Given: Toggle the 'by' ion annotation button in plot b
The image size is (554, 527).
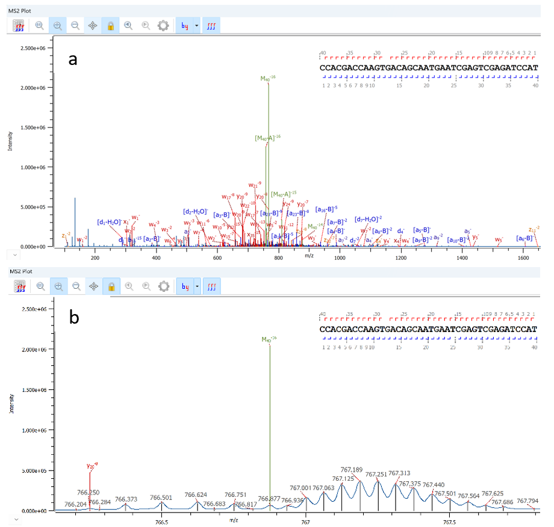Looking at the screenshot, I should point(185,286).
